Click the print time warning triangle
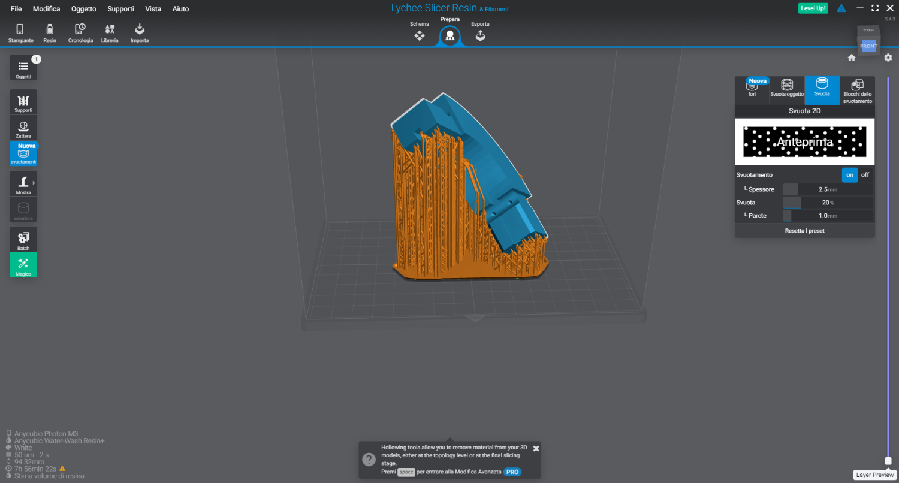This screenshot has width=899, height=483. [x=62, y=469]
